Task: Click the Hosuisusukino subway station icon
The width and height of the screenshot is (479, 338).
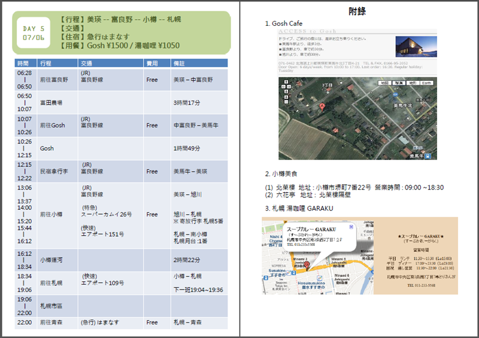Action: (x=319, y=278)
